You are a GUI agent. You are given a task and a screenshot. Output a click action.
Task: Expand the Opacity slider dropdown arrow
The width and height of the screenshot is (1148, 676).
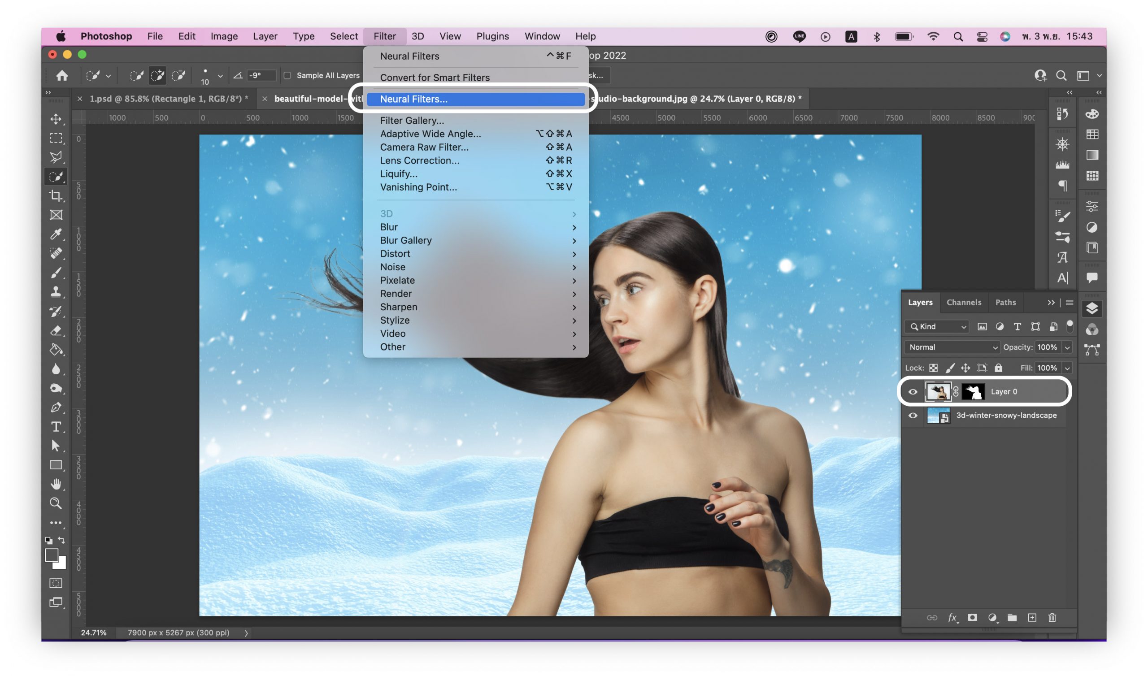click(x=1067, y=347)
